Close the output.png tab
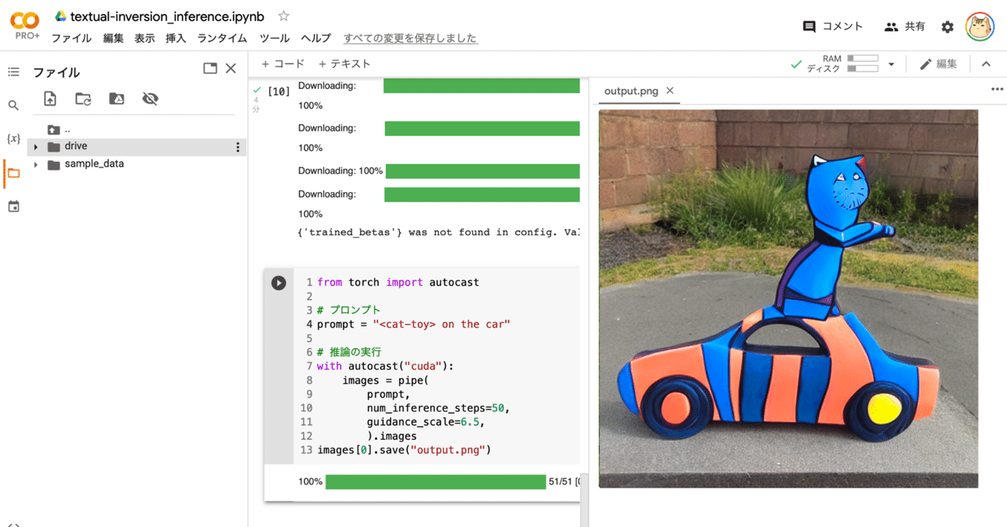This screenshot has width=1007, height=527. tap(669, 90)
